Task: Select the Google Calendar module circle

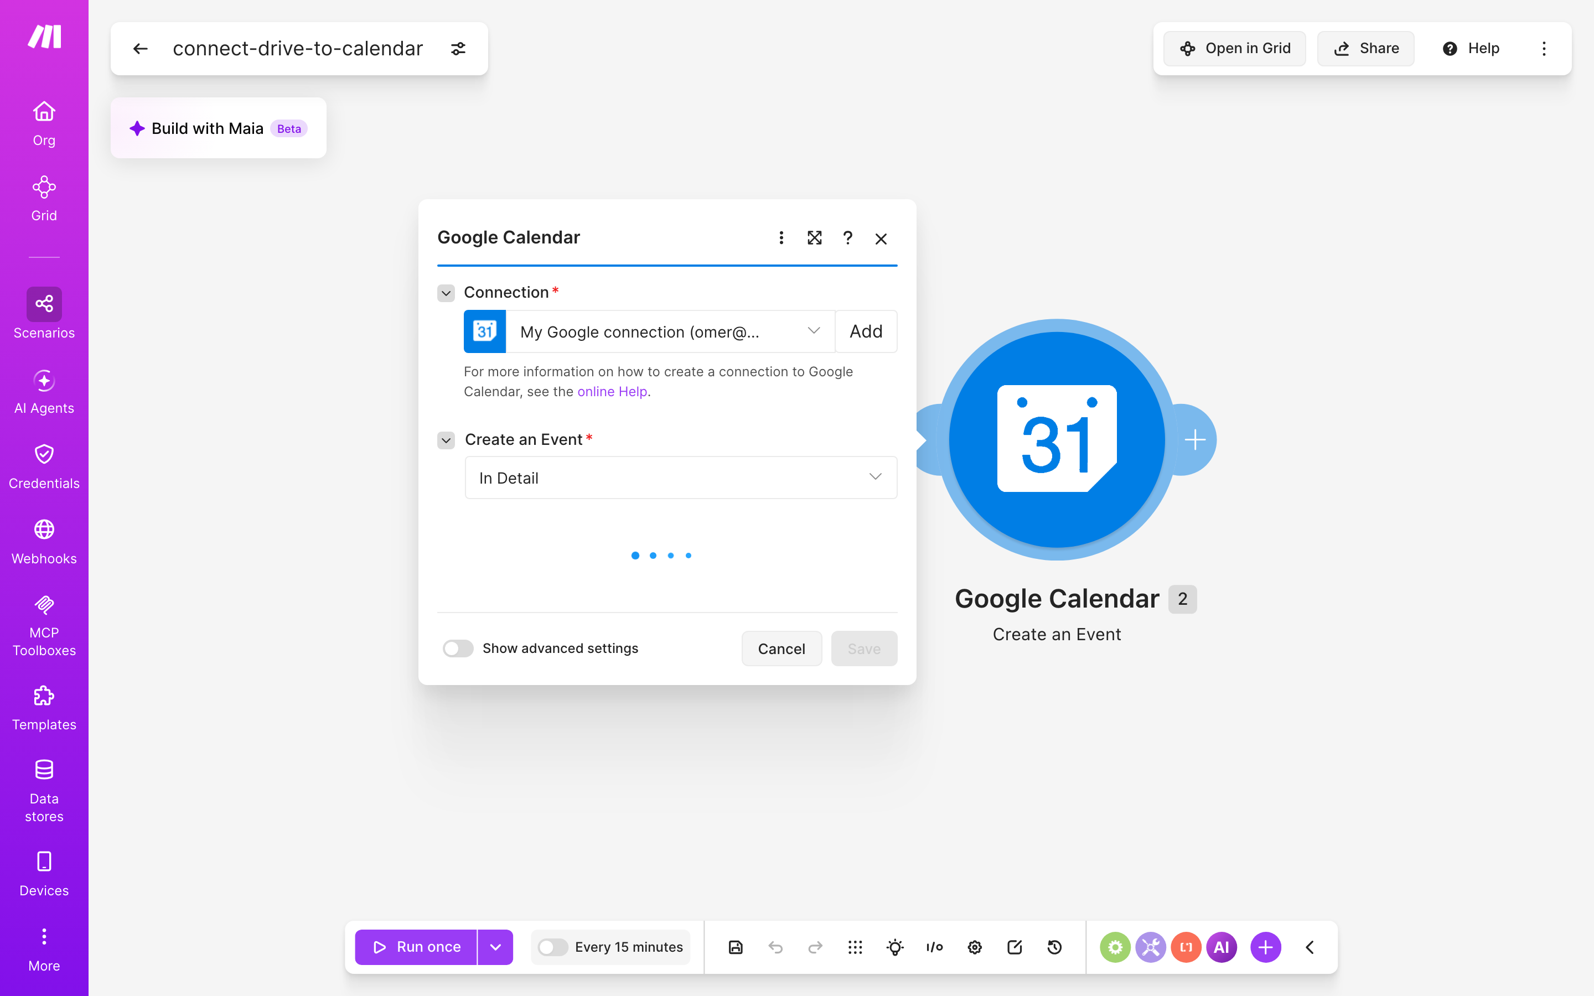Action: point(1057,439)
